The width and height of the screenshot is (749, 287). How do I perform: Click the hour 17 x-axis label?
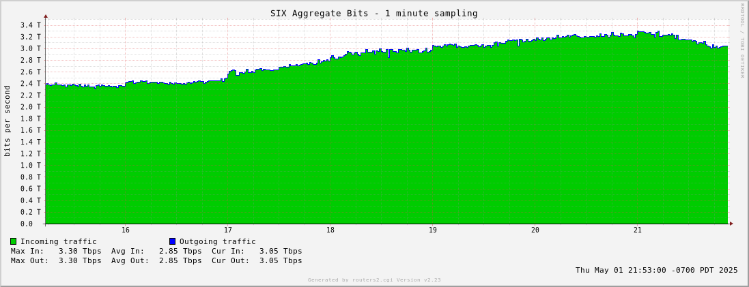click(227, 230)
